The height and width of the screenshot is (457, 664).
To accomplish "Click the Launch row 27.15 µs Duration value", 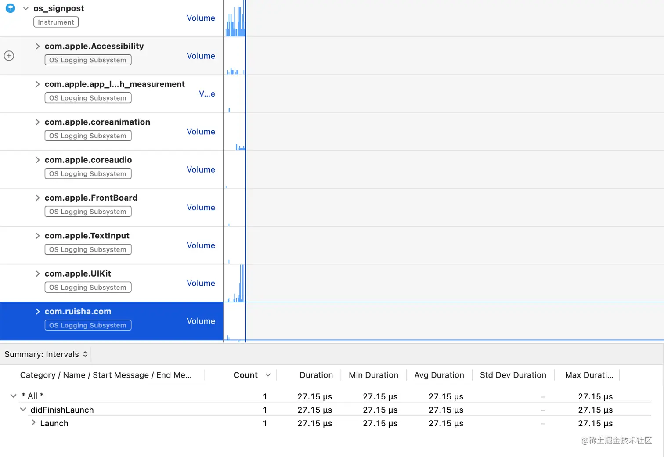I will coord(314,423).
